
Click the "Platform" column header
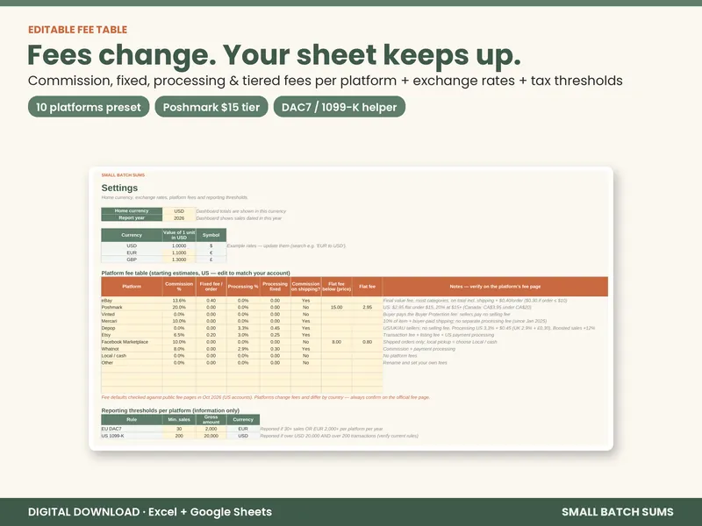click(132, 287)
